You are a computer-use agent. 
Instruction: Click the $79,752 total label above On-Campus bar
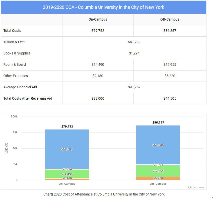(x=67, y=126)
